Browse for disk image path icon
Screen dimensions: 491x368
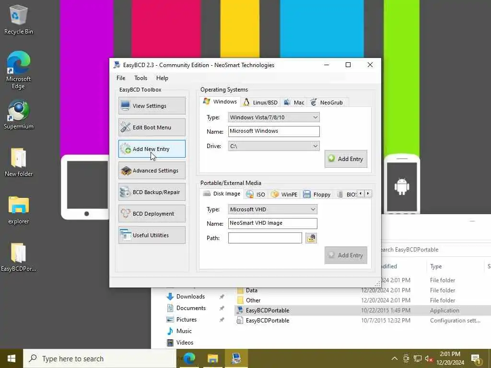click(311, 238)
